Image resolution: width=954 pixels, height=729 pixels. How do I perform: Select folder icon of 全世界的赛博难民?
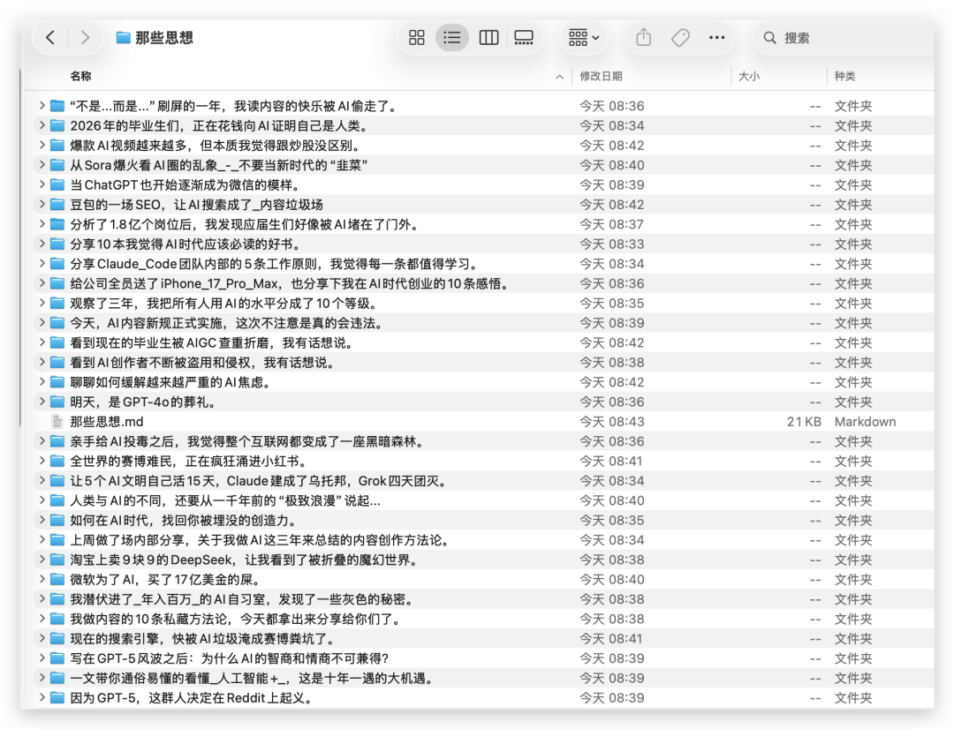pos(57,461)
